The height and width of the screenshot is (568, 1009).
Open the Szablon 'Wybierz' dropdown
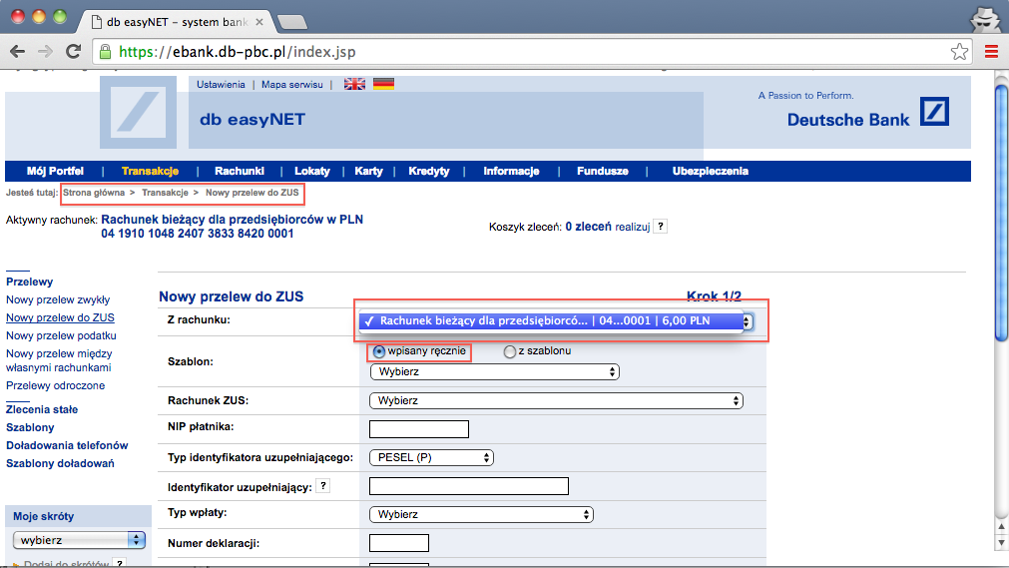494,371
